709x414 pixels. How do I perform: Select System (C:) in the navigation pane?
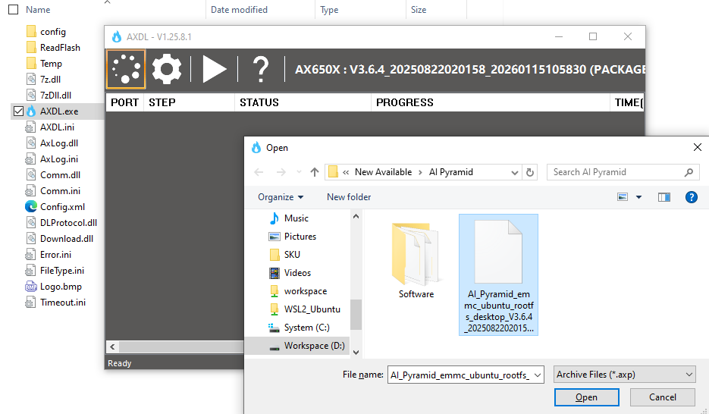308,328
